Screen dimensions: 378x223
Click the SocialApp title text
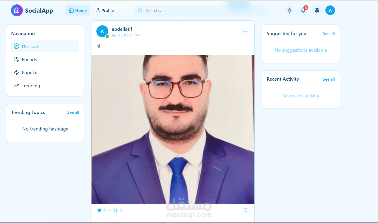point(39,11)
